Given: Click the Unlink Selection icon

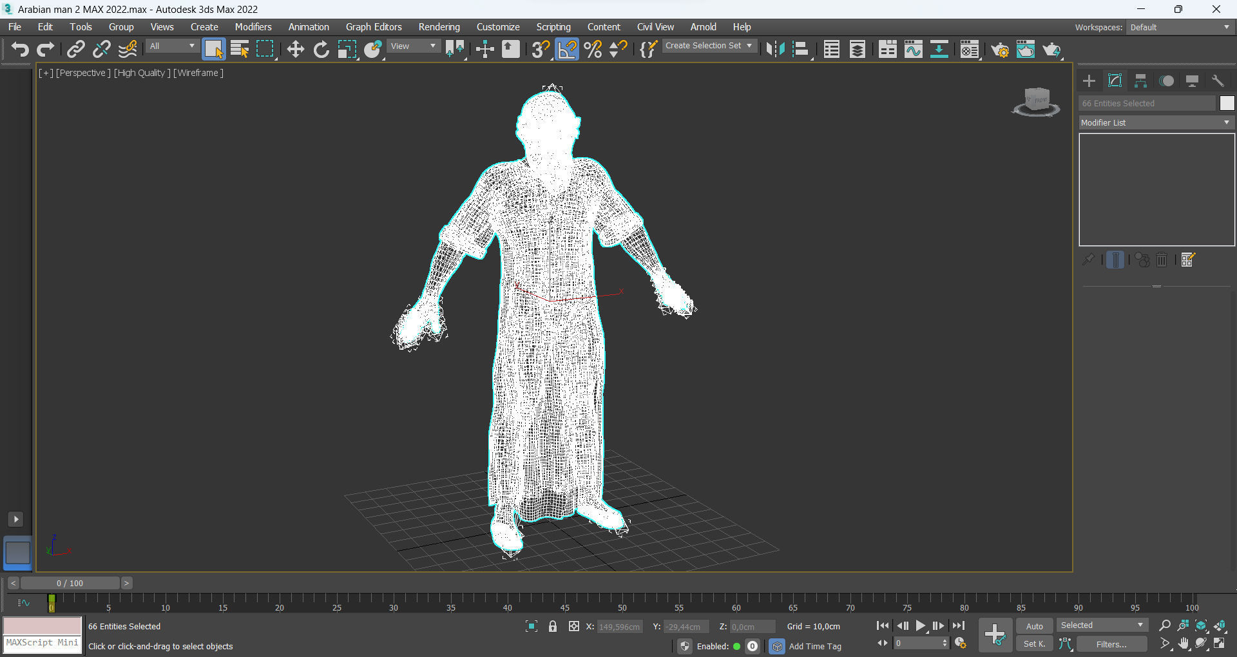Looking at the screenshot, I should tap(102, 49).
